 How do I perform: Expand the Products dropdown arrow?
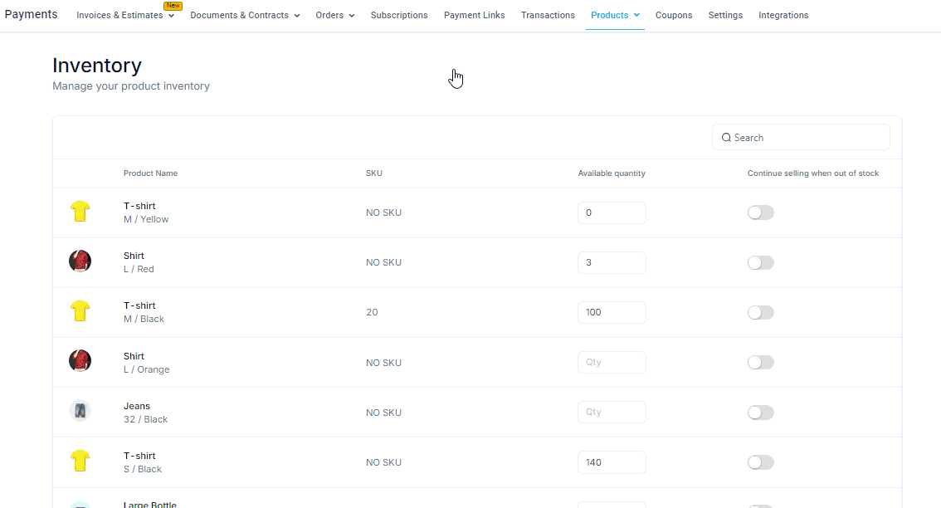point(636,16)
